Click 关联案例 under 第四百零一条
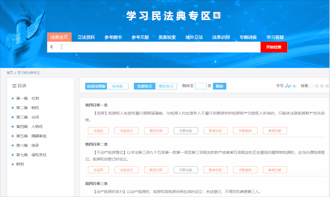330x197 pixels. (245, 131)
